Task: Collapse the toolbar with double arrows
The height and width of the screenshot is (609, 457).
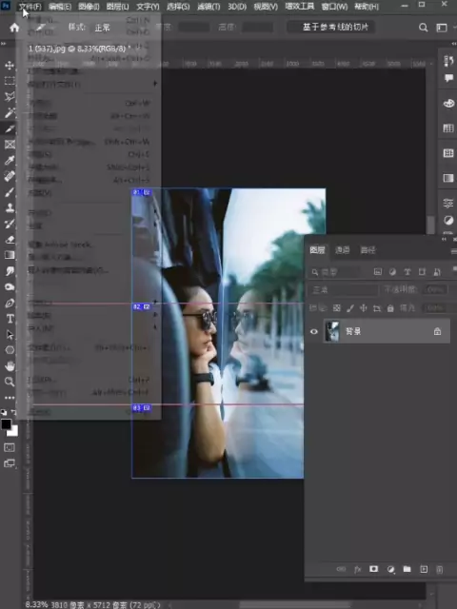Action: click(x=4, y=44)
